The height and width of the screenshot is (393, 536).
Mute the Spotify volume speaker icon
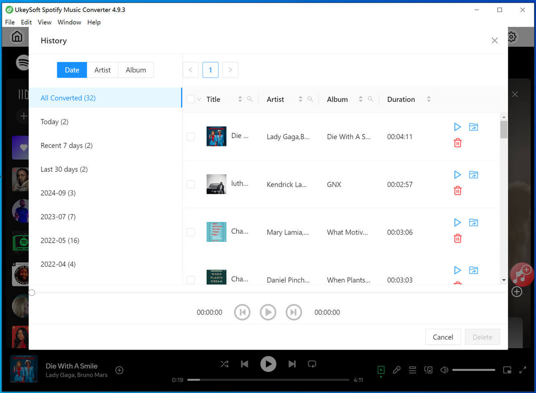444,370
